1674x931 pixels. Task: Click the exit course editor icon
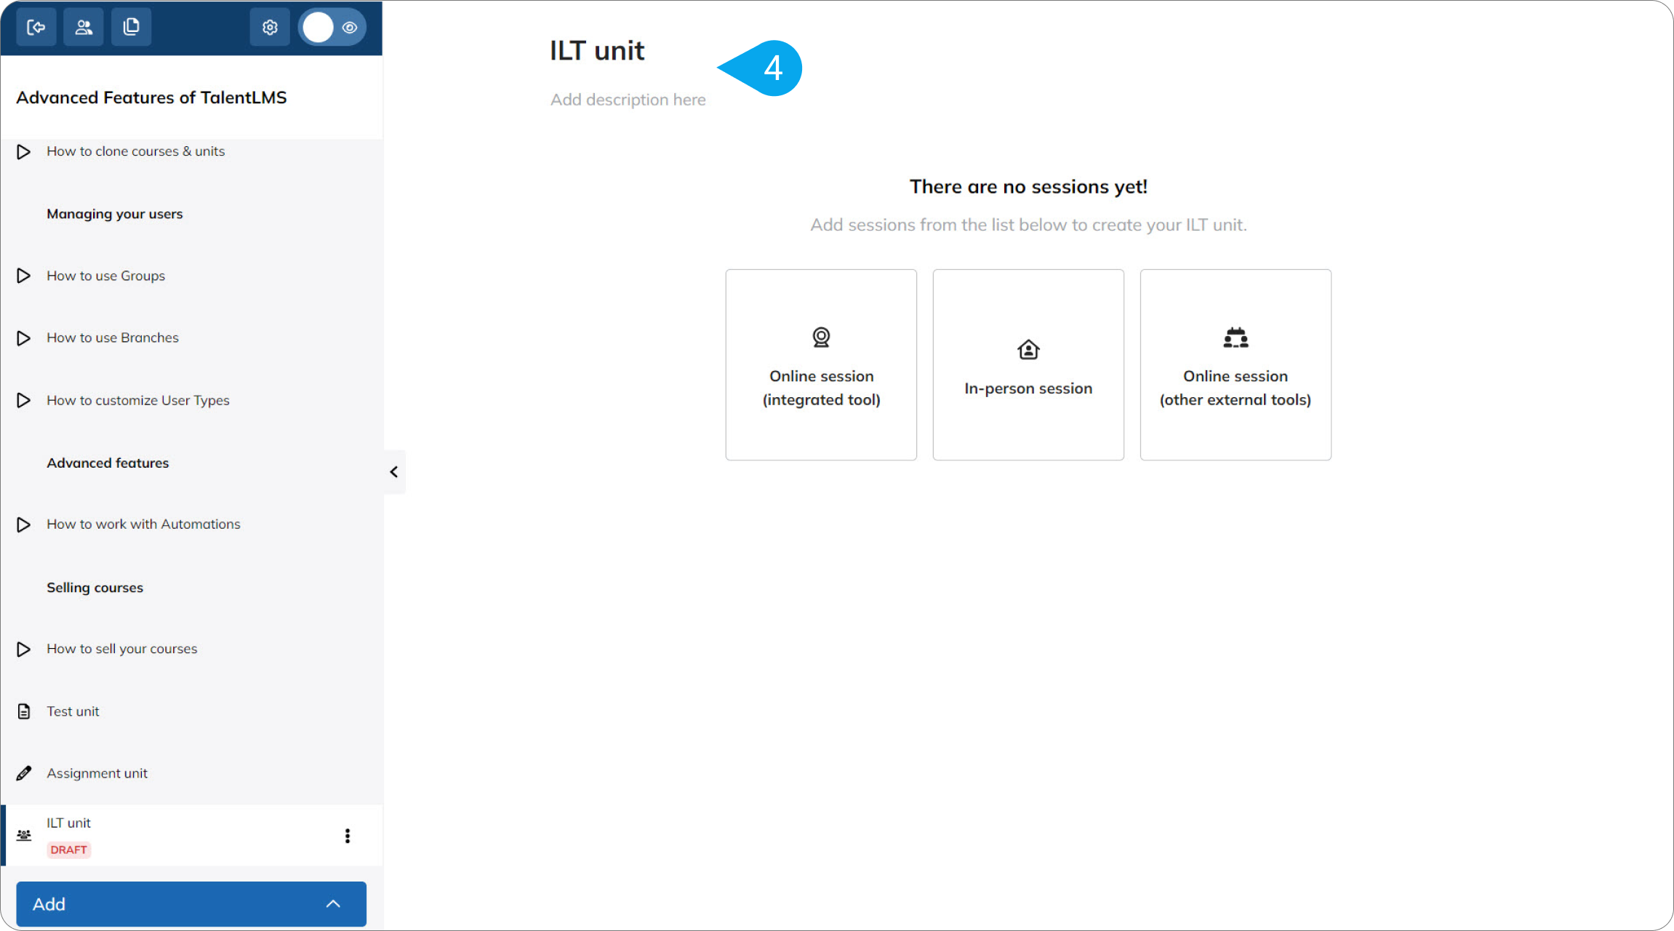[36, 27]
